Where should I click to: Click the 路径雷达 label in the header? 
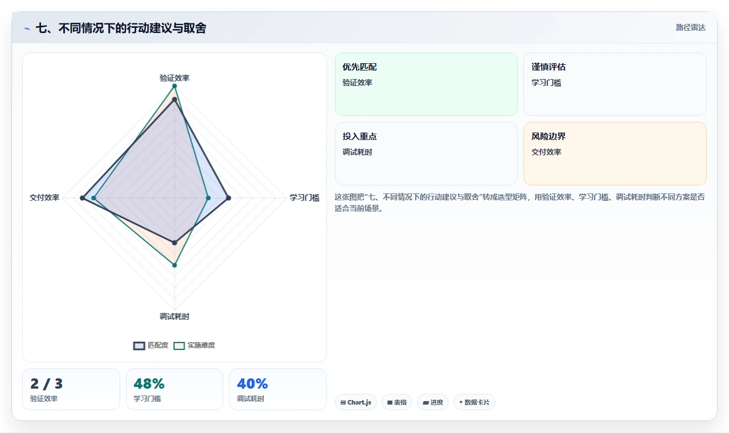pos(690,27)
